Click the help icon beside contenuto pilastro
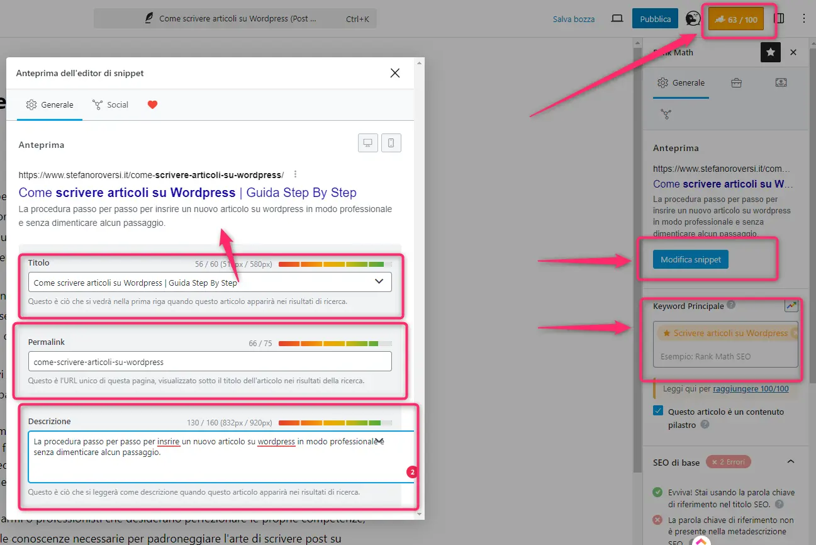This screenshot has width=816, height=545. (705, 425)
